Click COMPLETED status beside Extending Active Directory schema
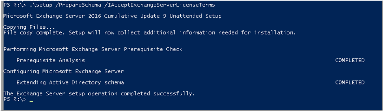Image resolution: width=383 pixels, height=111 pixels. [x=350, y=83]
